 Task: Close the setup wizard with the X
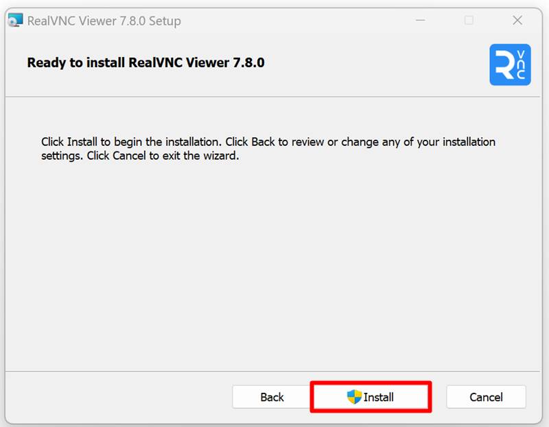(517, 21)
